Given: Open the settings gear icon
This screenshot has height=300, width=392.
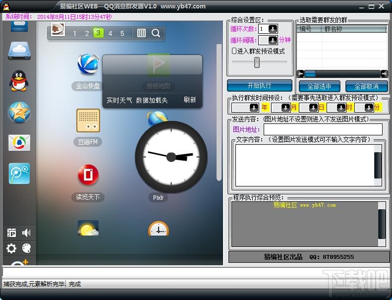Looking at the screenshot, I should (11, 248).
